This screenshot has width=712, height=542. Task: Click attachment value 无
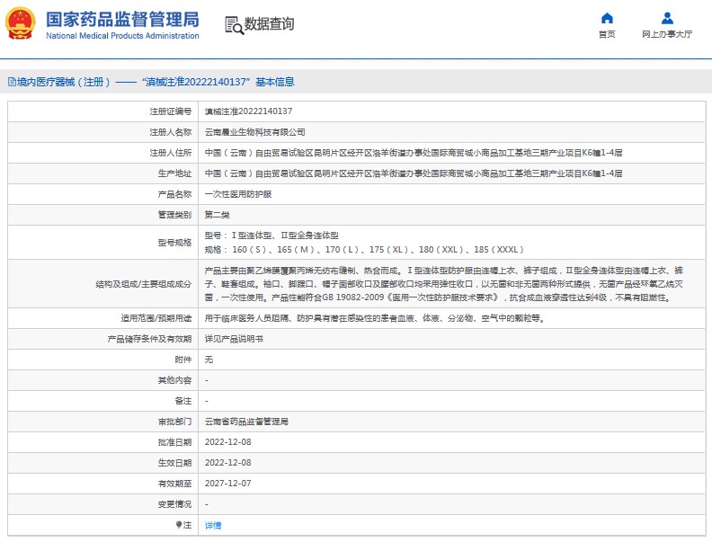click(209, 360)
